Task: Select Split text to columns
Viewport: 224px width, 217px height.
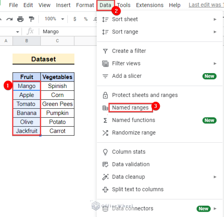Action: point(138,189)
